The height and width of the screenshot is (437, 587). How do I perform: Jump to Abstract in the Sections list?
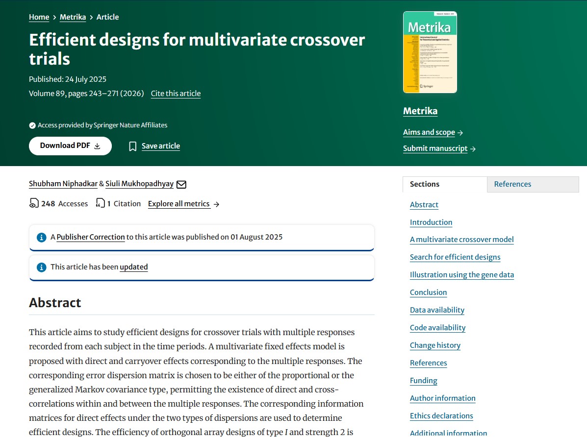[x=424, y=205]
